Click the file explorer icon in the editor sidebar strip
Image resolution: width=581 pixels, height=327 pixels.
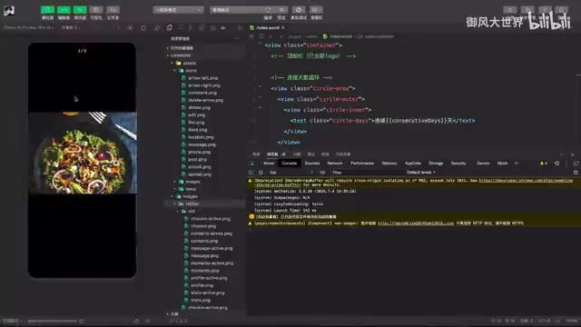point(170,28)
